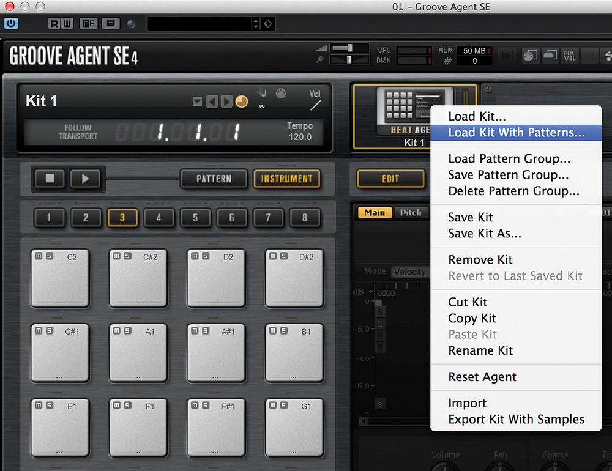Select pad group 8
The height and width of the screenshot is (471, 612).
pyautogui.click(x=305, y=218)
